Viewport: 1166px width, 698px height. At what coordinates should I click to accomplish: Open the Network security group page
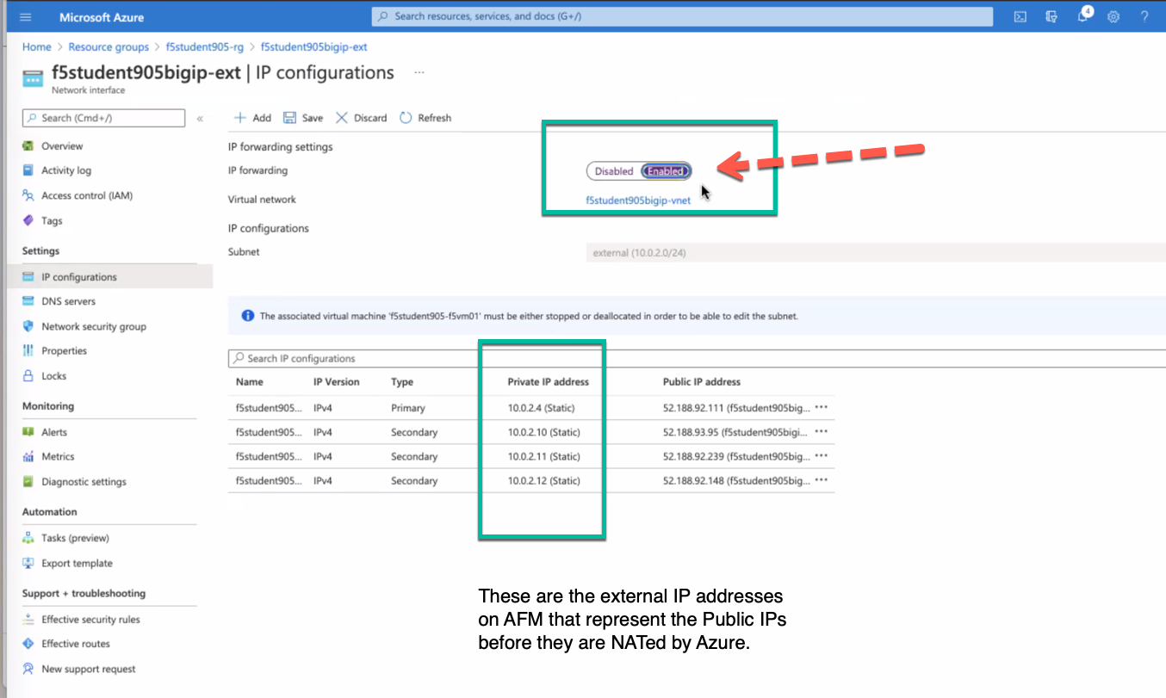94,326
